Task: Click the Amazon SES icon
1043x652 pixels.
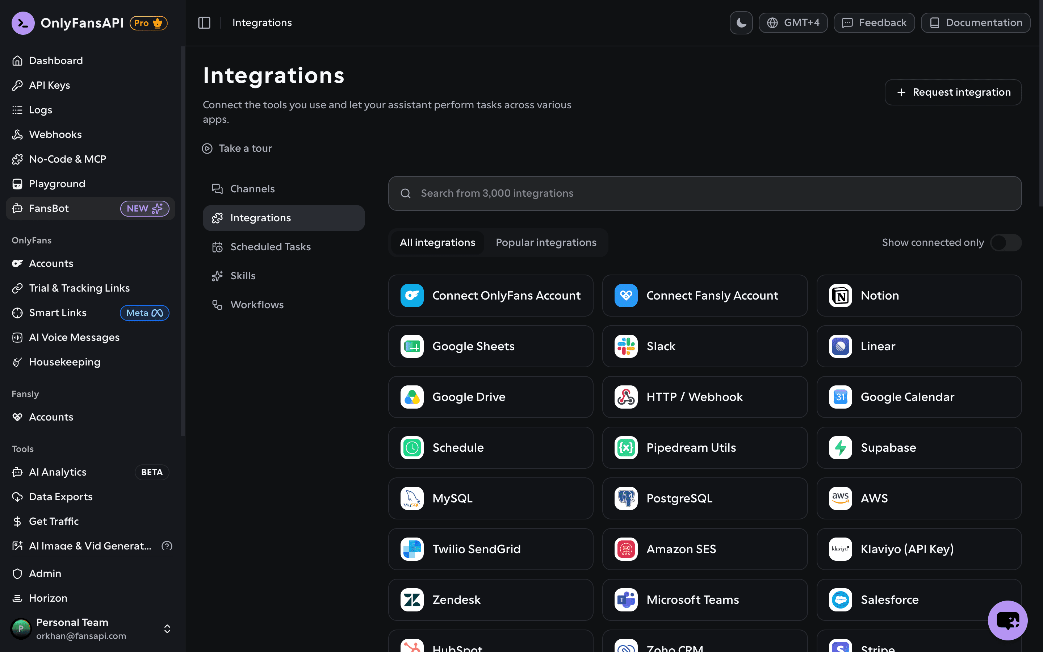Action: click(626, 549)
